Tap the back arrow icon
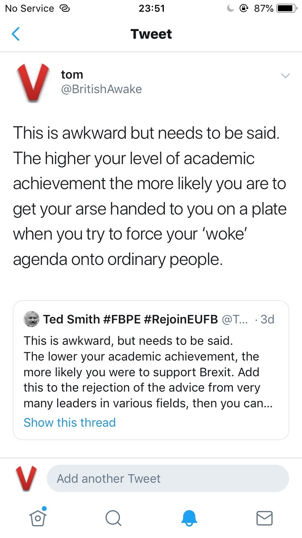 [x=16, y=34]
